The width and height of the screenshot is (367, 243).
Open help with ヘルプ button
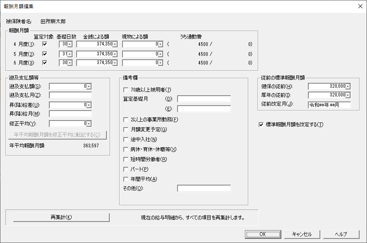tap(341, 234)
